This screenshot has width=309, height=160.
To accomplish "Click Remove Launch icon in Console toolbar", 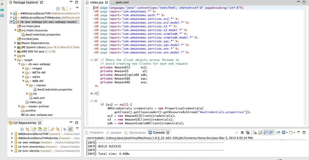I will (x=242, y=133).
